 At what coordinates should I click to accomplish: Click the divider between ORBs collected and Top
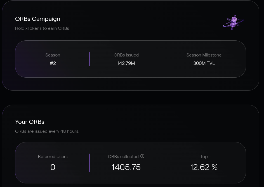[x=163, y=163]
